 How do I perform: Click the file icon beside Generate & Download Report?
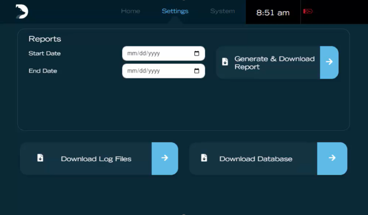pos(225,62)
